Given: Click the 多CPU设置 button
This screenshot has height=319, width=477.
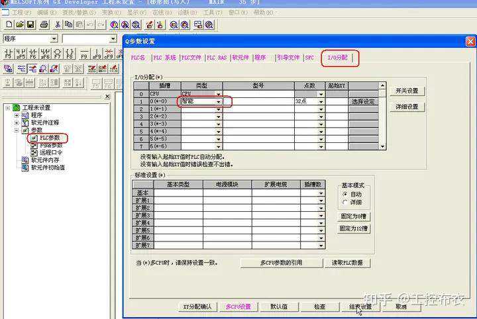Looking at the screenshot, I should tap(238, 307).
